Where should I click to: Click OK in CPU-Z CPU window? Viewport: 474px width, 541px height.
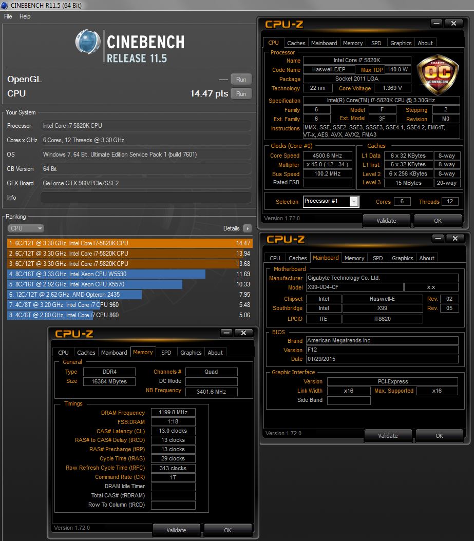point(438,221)
